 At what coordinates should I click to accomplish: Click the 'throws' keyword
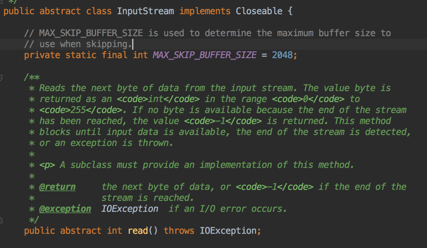pos(179,231)
